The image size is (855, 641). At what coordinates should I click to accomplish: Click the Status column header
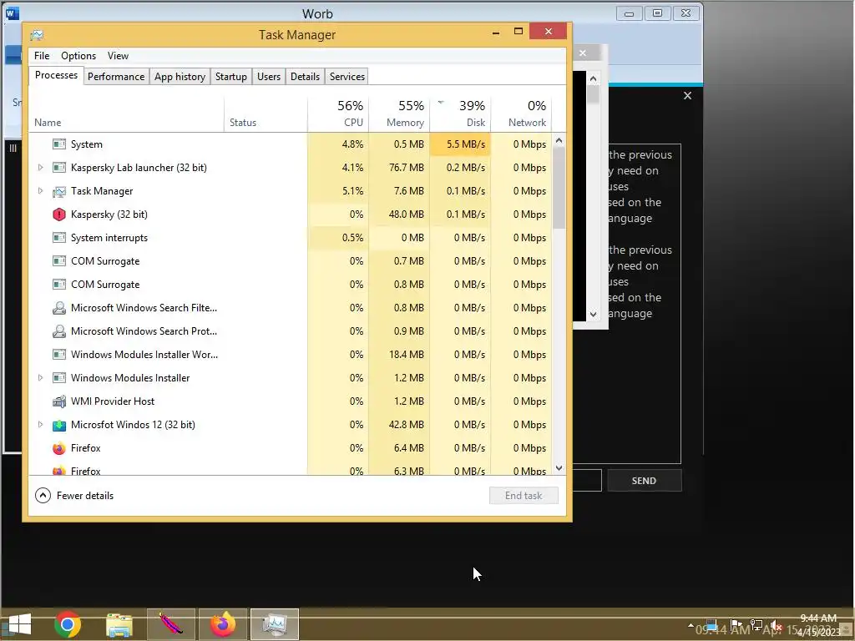(266, 114)
